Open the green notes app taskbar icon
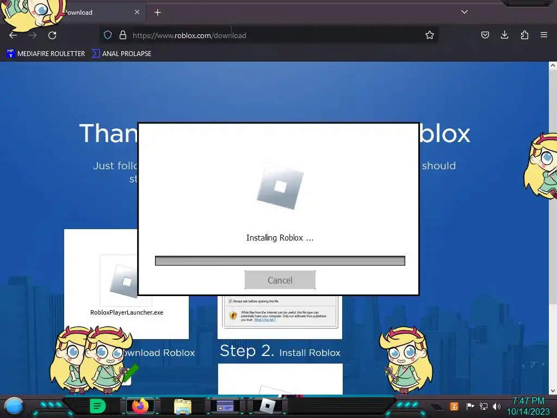This screenshot has width=557, height=418. pos(97,406)
